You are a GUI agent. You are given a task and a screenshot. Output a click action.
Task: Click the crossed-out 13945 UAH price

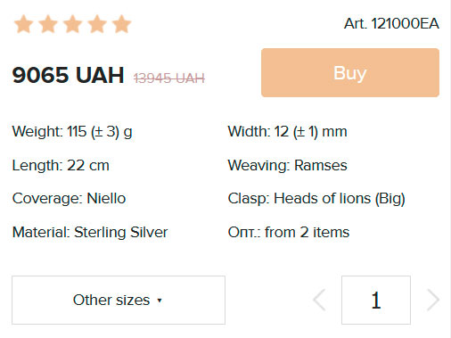169,78
